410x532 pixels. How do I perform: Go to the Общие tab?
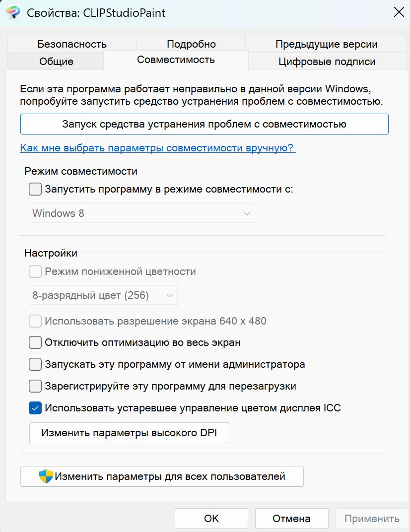coord(56,62)
